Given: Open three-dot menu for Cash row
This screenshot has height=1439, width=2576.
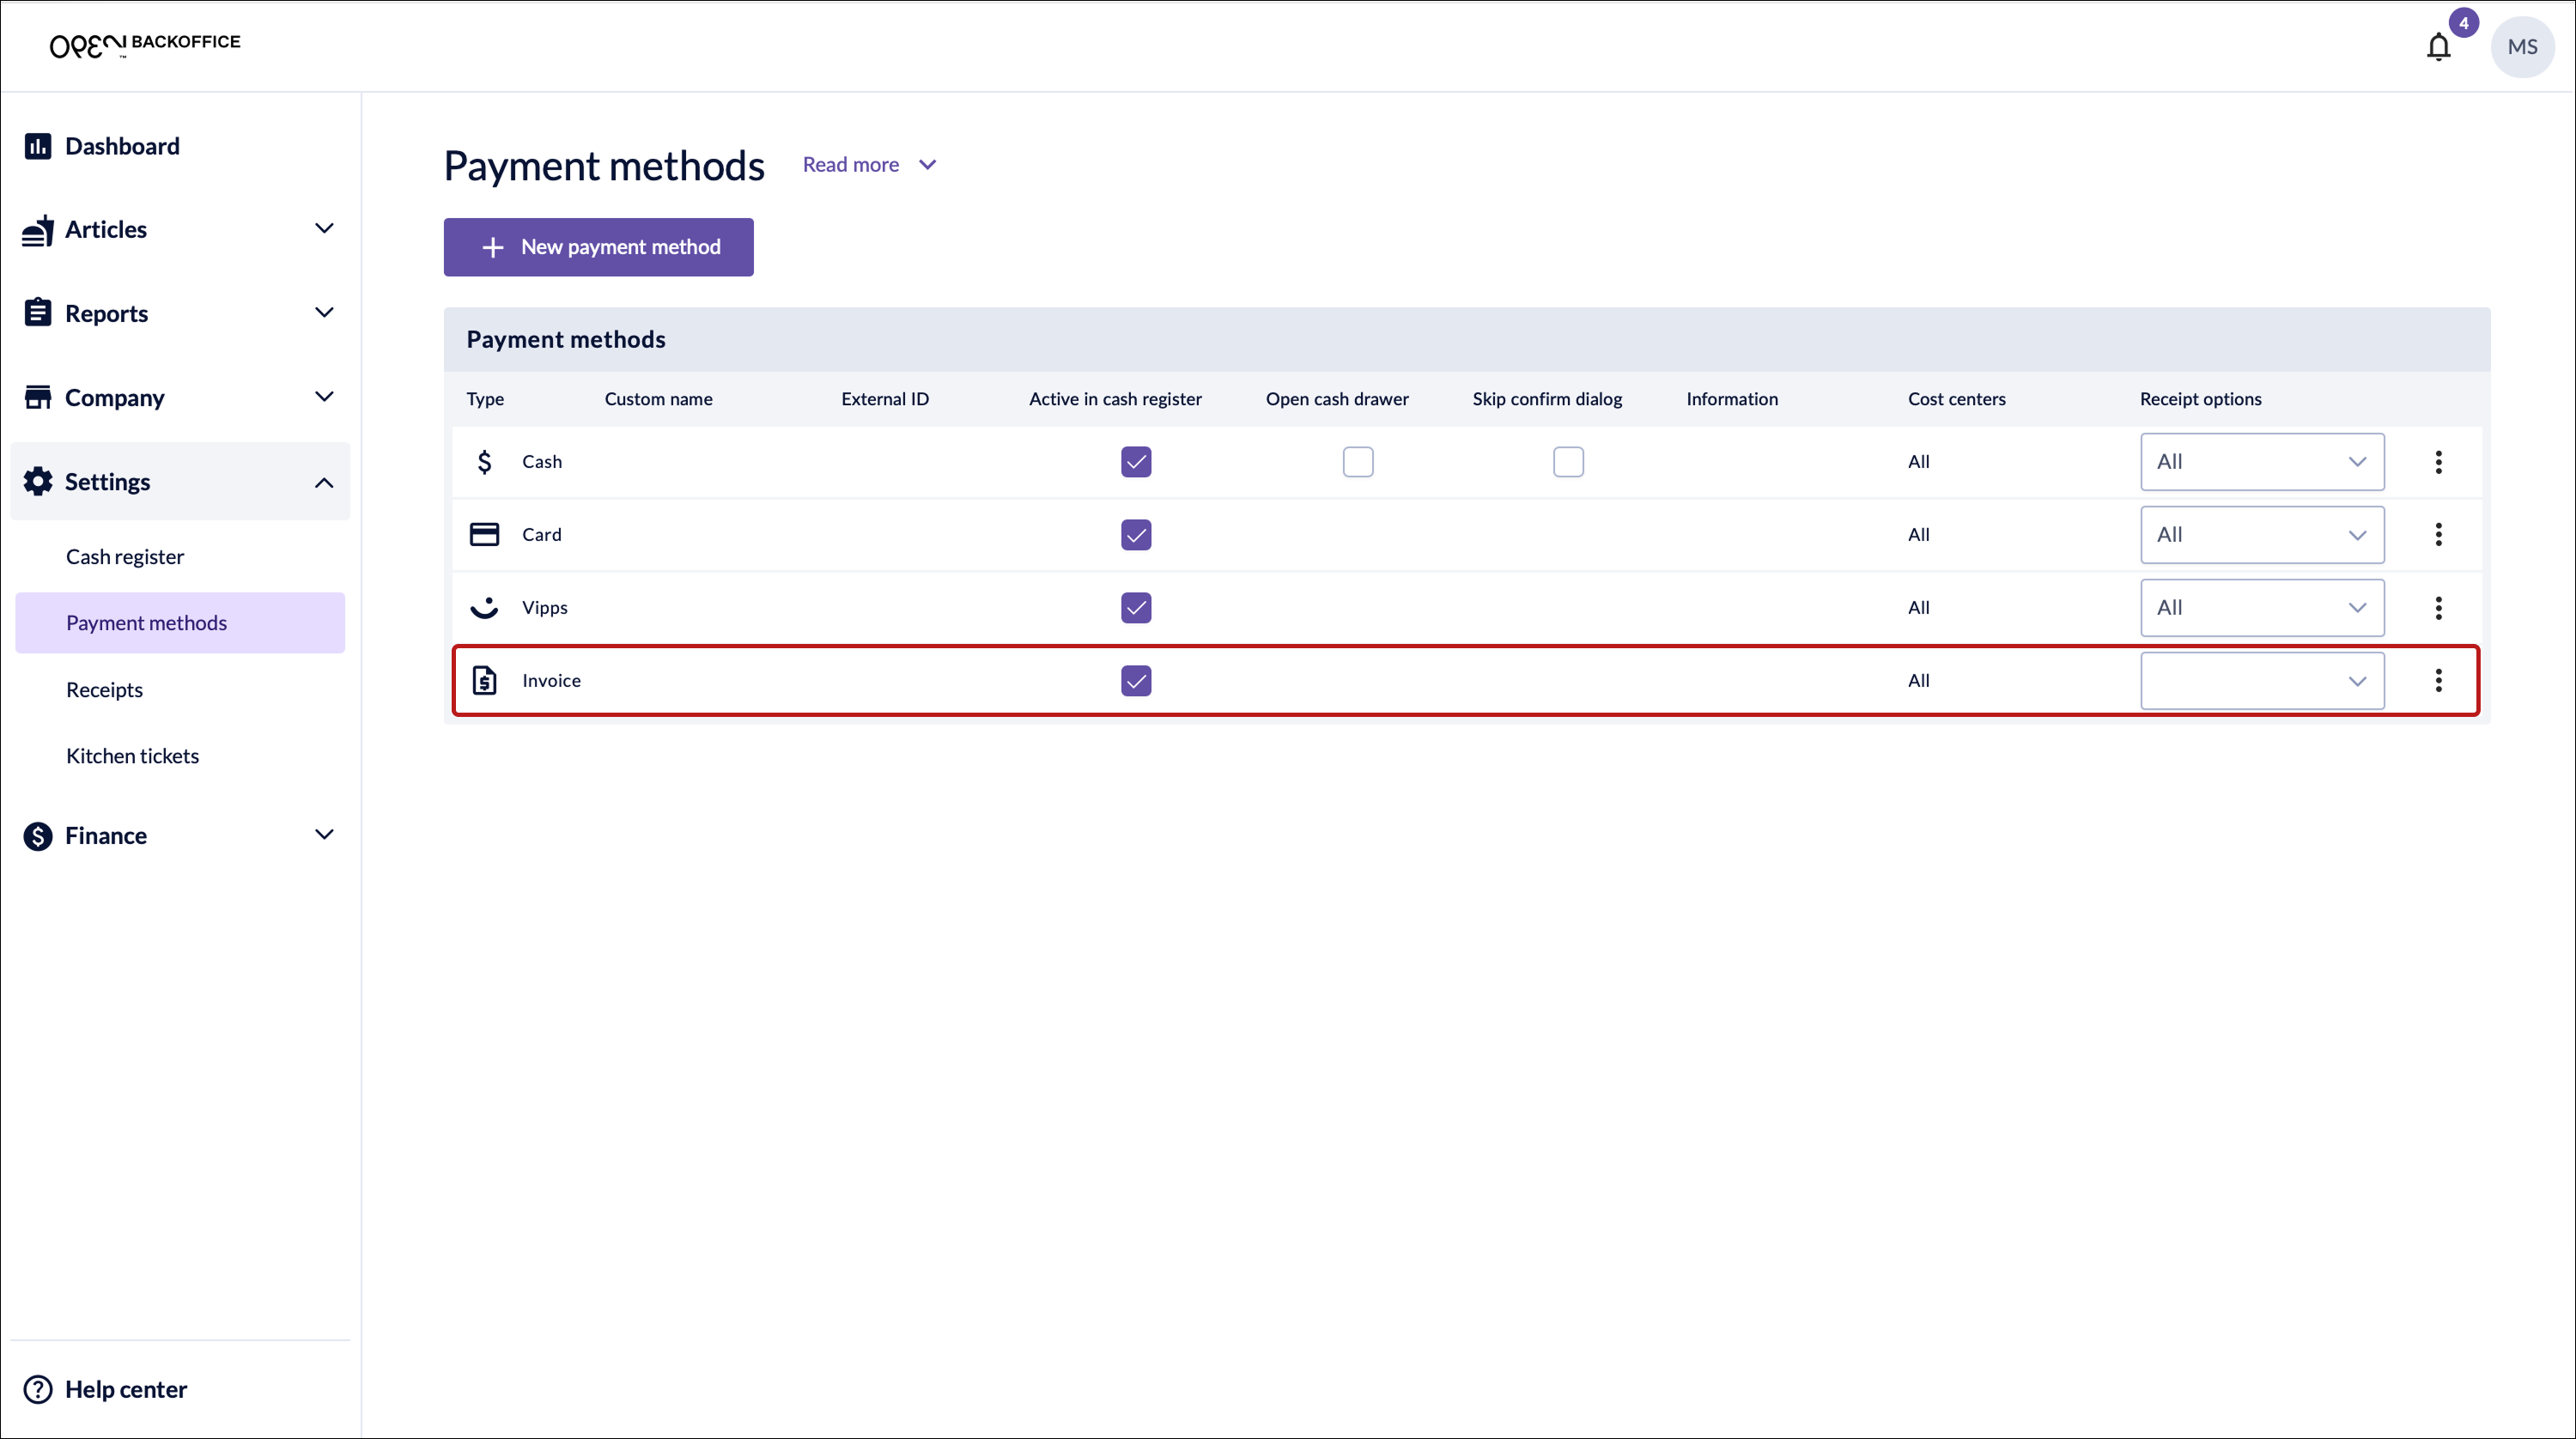Looking at the screenshot, I should 2438,462.
